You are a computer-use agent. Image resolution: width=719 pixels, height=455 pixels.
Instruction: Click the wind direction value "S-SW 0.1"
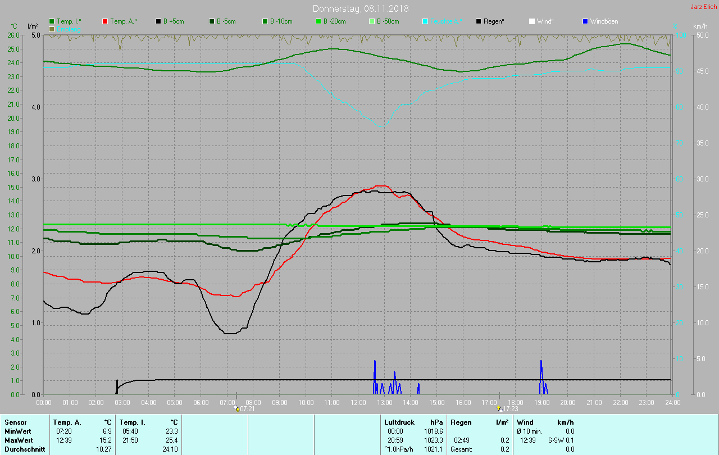pyautogui.click(x=561, y=440)
